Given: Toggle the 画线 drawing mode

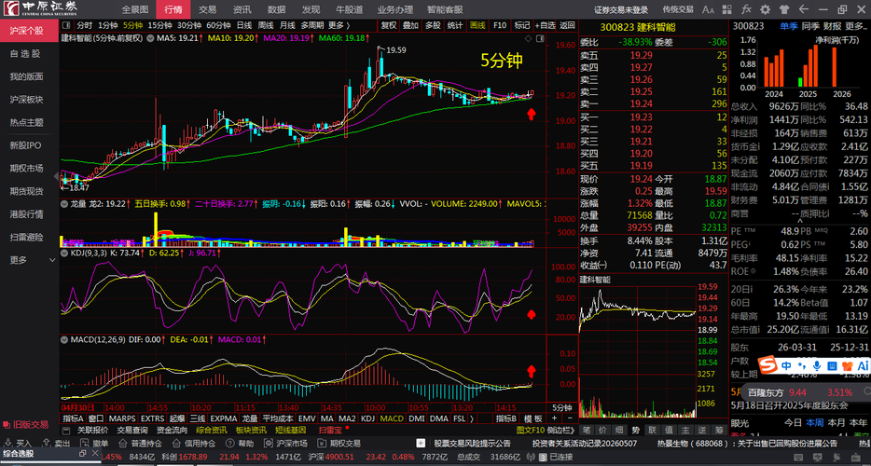Looking at the screenshot, I should (477, 25).
